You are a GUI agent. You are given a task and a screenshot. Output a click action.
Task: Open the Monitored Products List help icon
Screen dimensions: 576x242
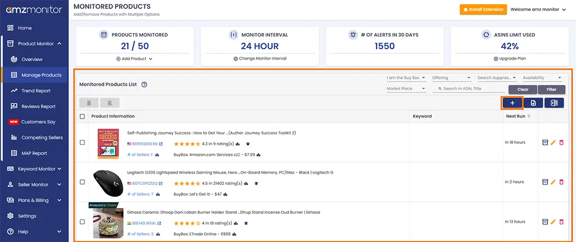145,84
